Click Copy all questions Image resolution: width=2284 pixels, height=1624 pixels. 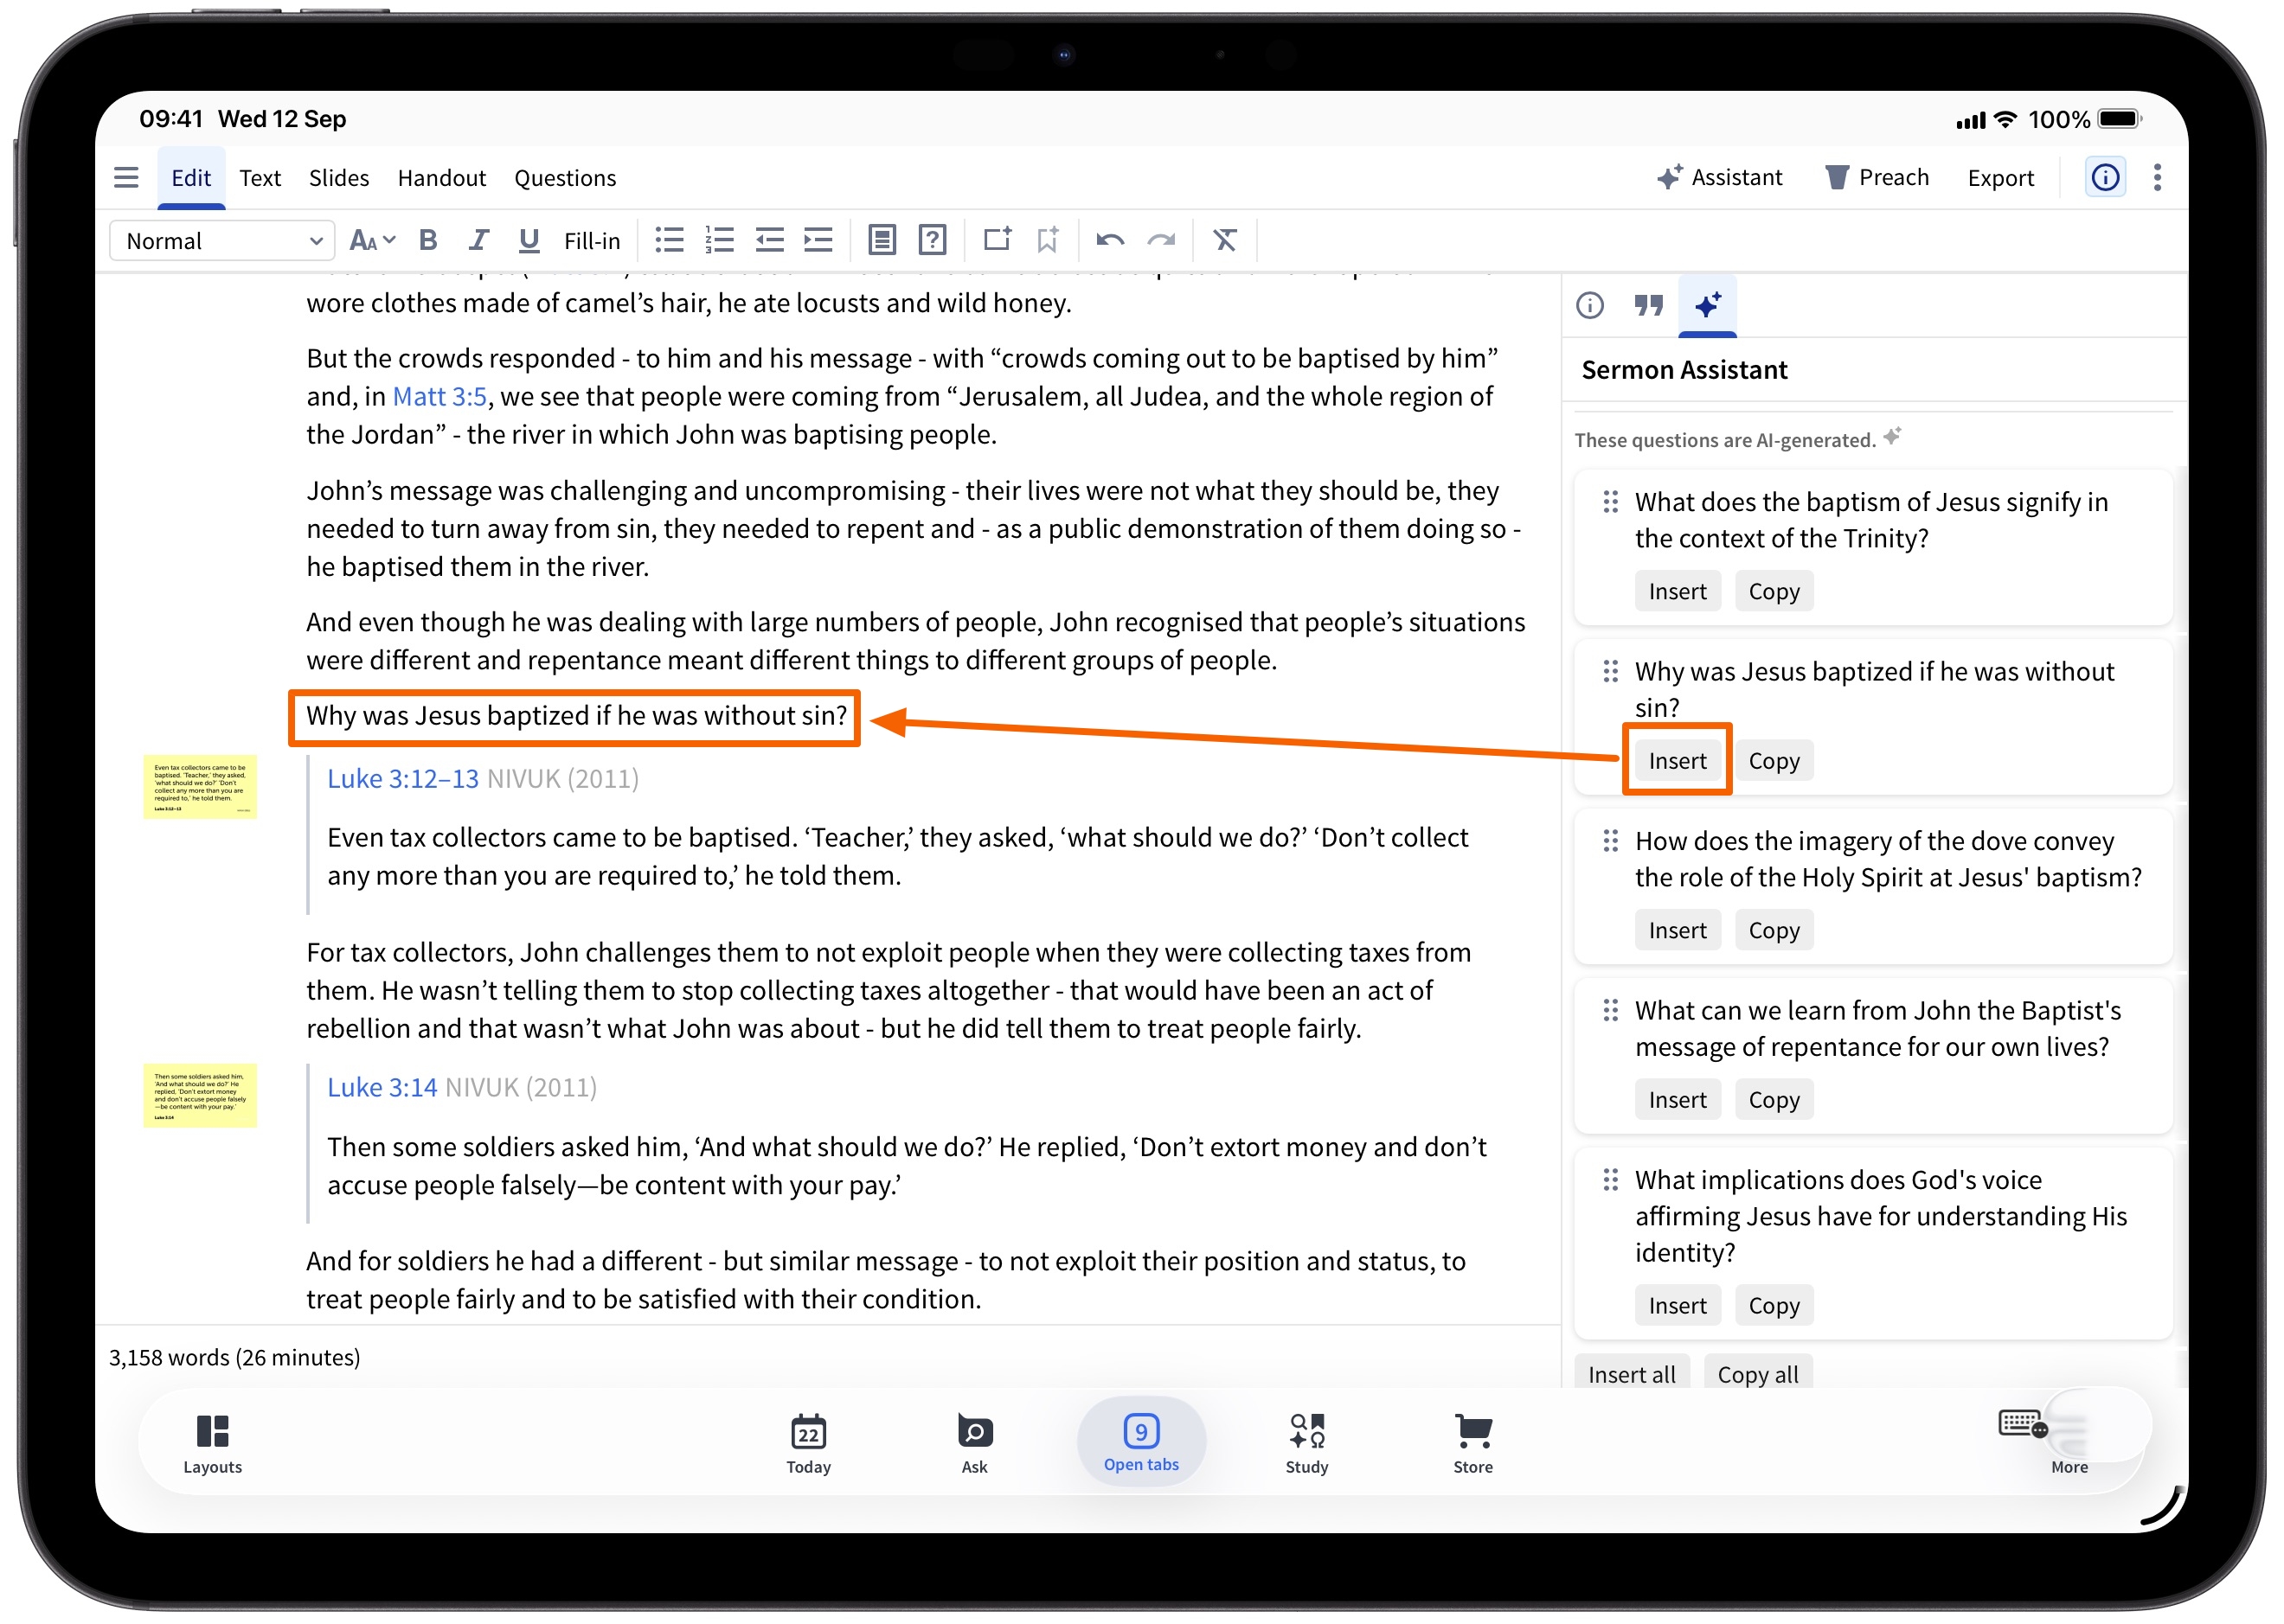[1758, 1374]
